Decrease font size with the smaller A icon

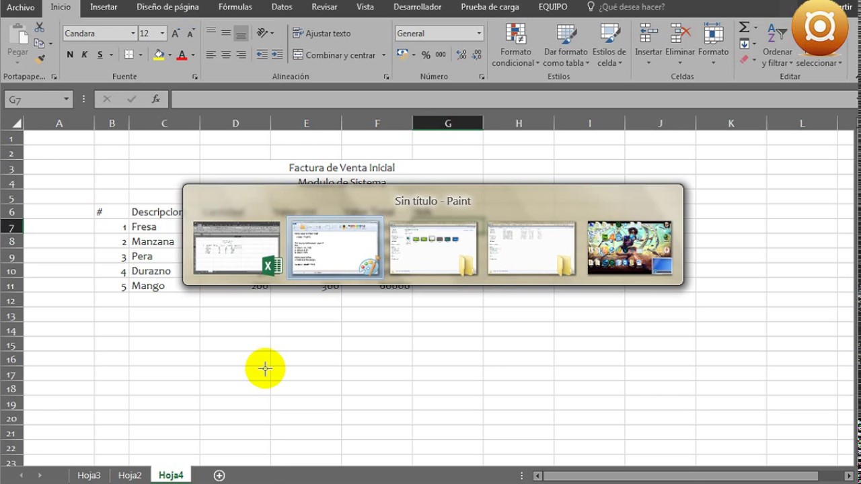tap(191, 33)
